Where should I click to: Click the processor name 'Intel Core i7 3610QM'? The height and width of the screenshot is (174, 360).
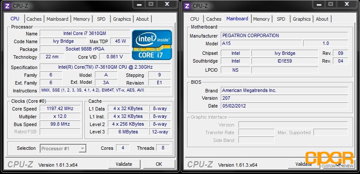click(85, 33)
